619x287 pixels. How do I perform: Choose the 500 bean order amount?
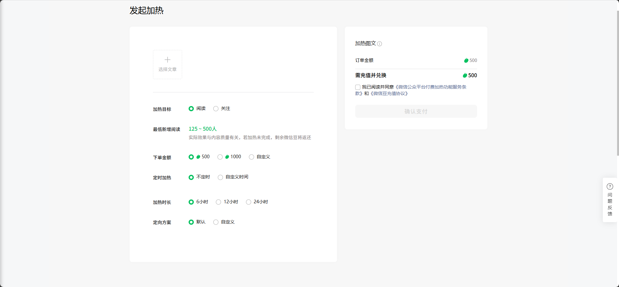coord(191,157)
